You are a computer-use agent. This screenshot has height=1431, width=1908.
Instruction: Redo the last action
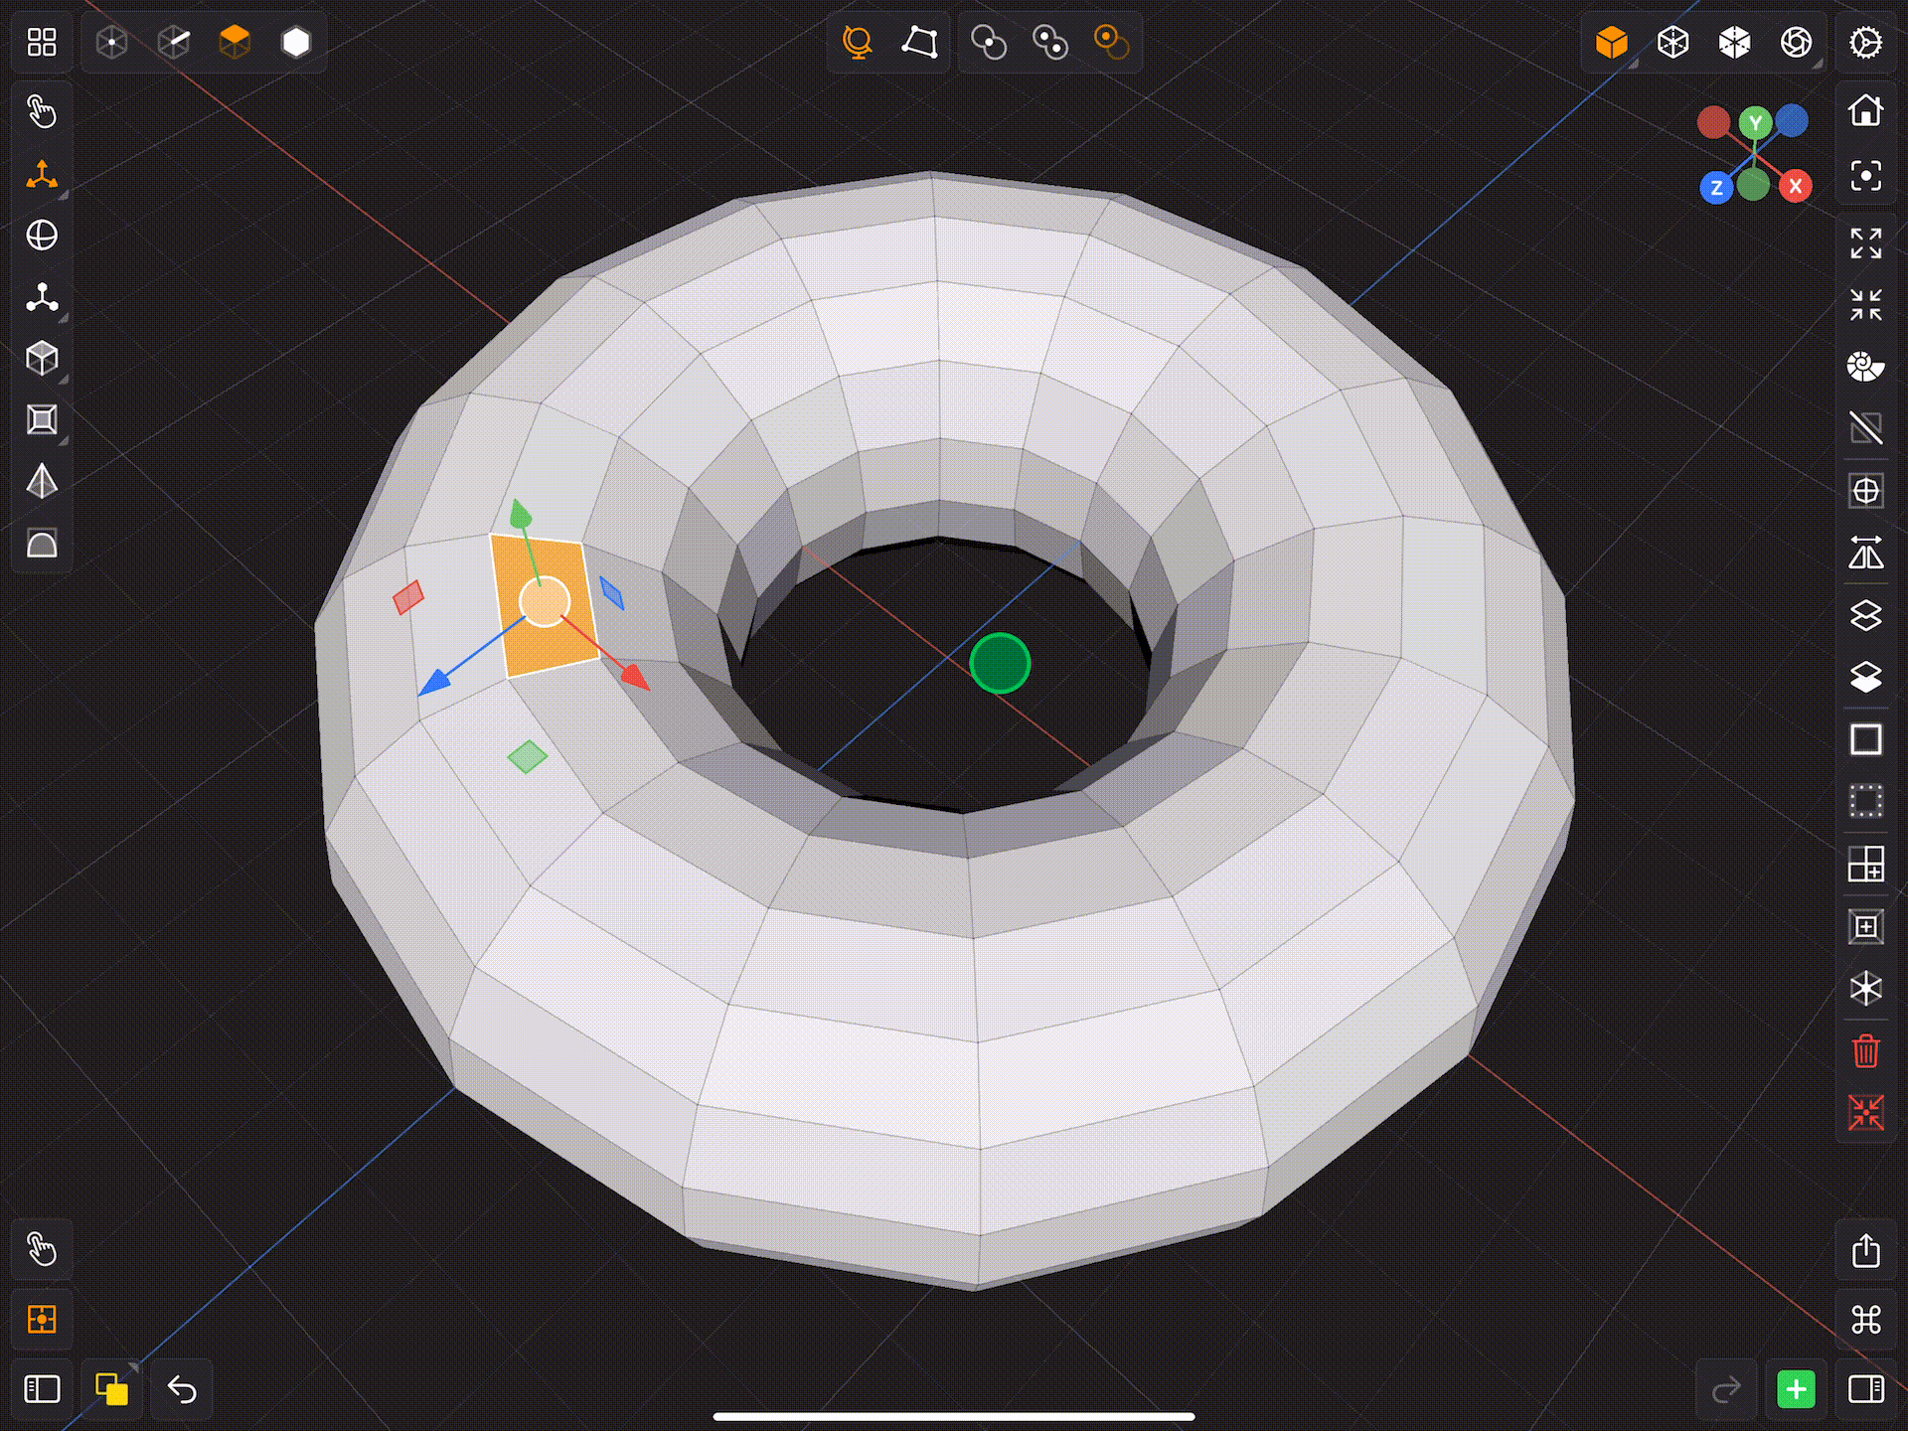(1727, 1389)
